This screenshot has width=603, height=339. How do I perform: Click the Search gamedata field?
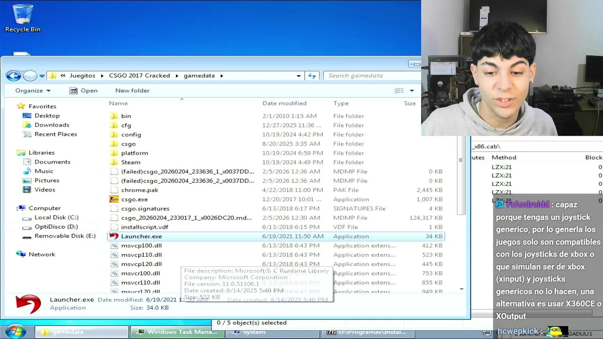[372, 75]
